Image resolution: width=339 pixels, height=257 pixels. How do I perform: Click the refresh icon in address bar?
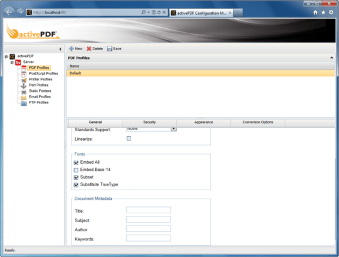(x=159, y=12)
